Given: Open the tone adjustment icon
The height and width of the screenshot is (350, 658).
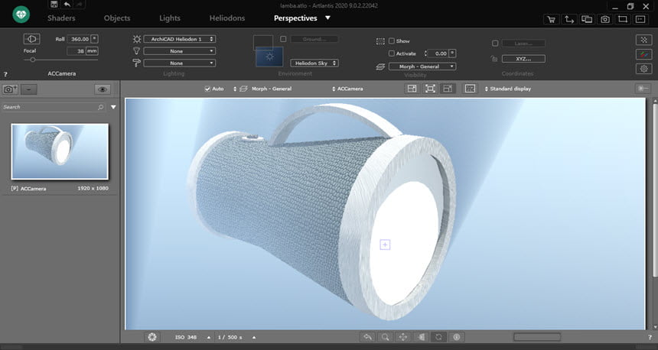Looking at the screenshot, I should 643,54.
